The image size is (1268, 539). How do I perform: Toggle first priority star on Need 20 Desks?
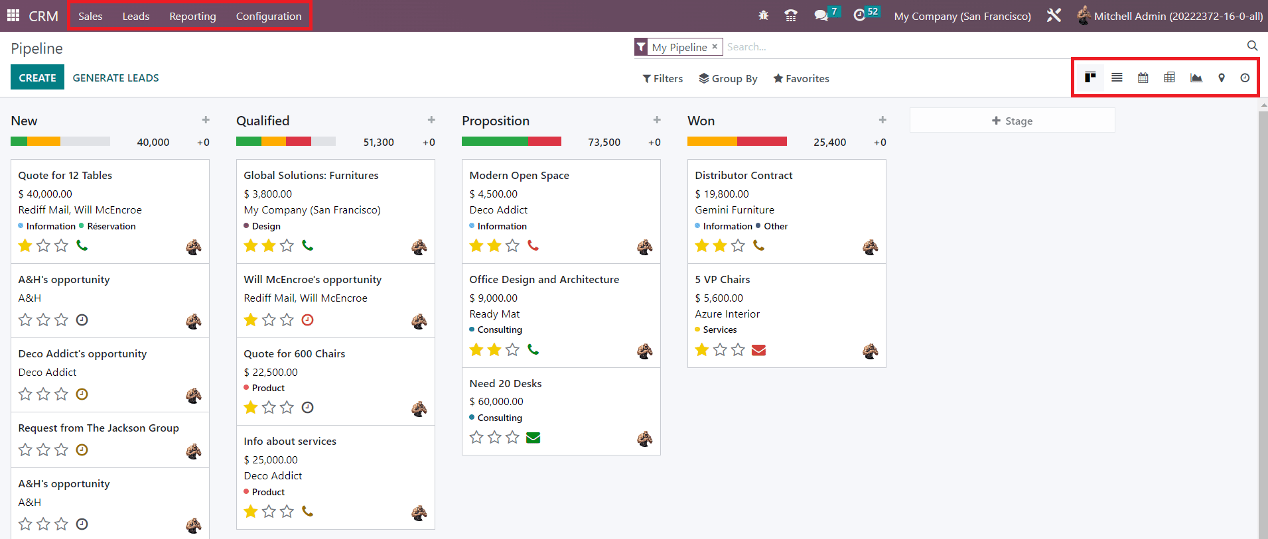click(x=476, y=438)
